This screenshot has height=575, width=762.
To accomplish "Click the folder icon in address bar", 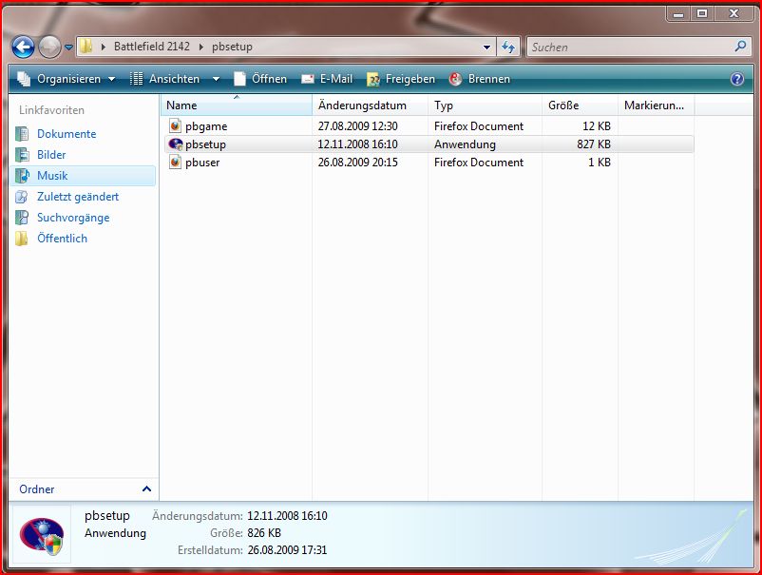I will point(86,47).
